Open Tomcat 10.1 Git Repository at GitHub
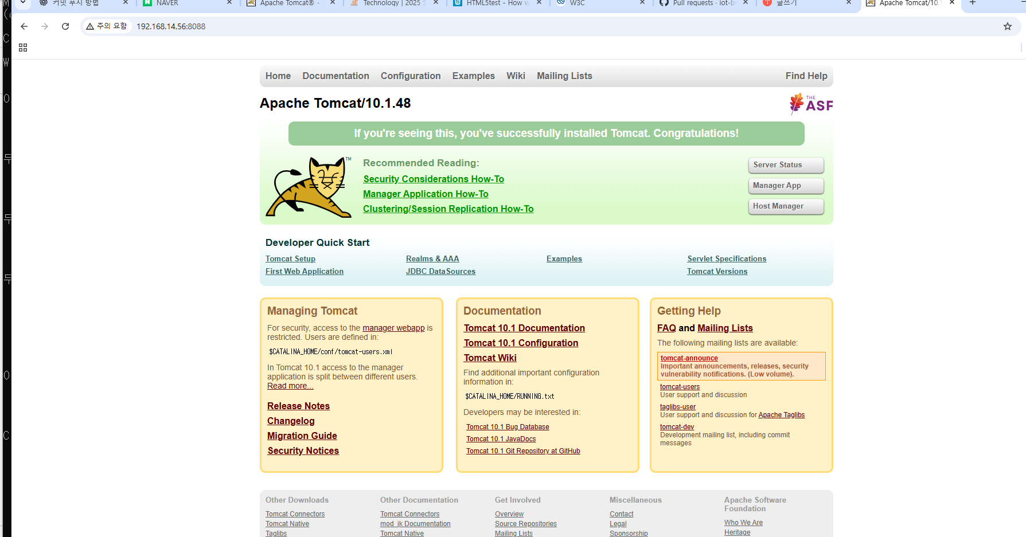Viewport: 1026px width, 537px height. (x=523, y=451)
